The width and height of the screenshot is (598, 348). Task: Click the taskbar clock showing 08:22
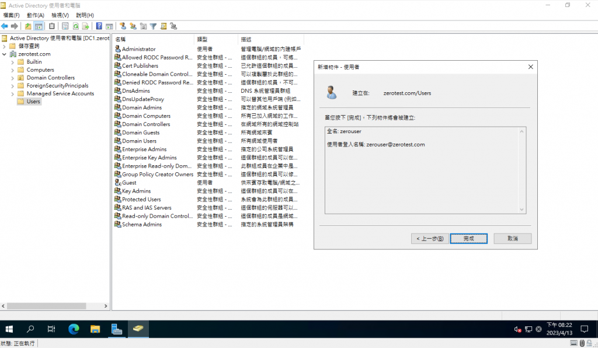[x=559, y=329]
